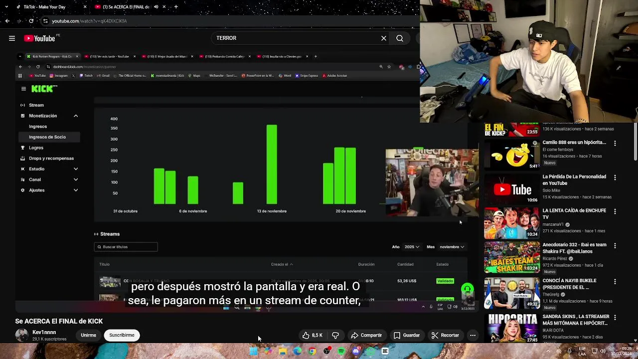Like the video showing 8,5 K likes
This screenshot has height=359, width=638.
(x=313, y=336)
